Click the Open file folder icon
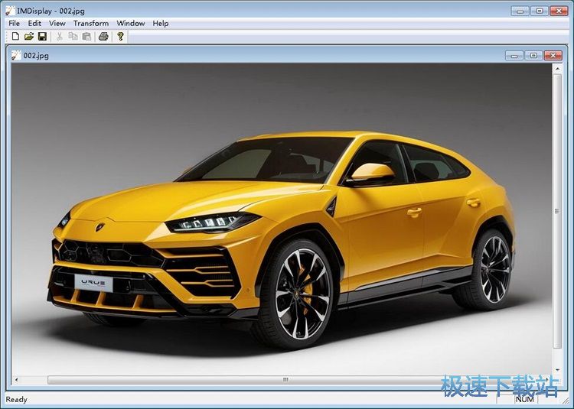574x409 pixels. [29, 36]
